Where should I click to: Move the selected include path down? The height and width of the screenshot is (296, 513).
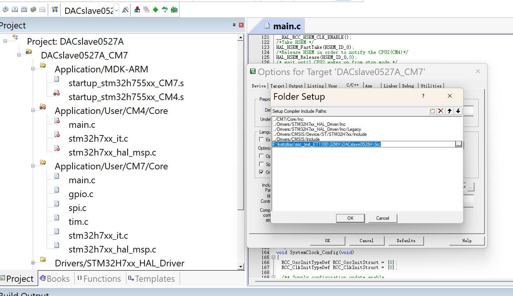(x=458, y=111)
